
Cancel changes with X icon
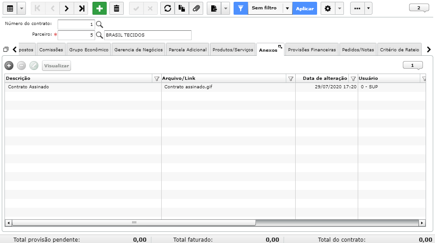151,8
